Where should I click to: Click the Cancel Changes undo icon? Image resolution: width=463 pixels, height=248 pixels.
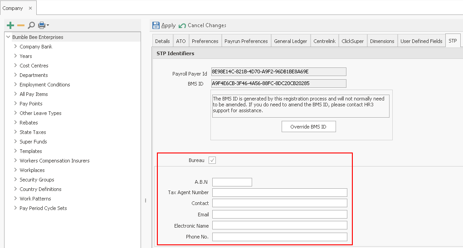[182, 25]
